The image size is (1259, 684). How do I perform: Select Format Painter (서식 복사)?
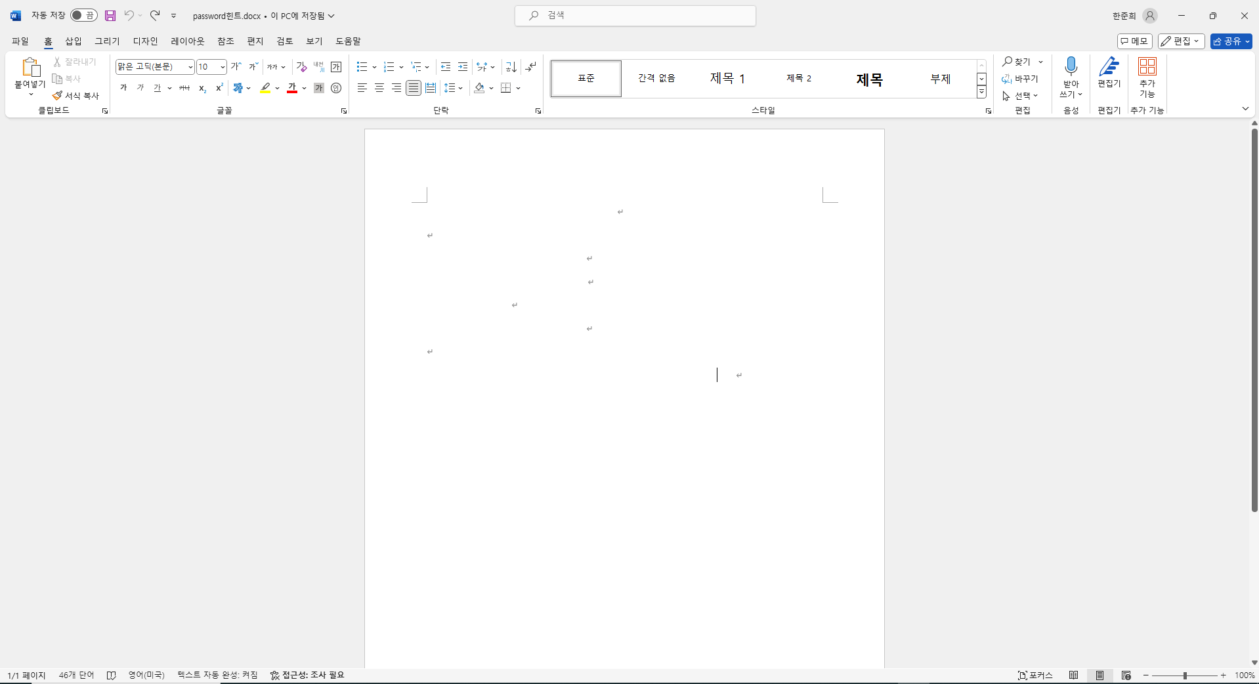tap(76, 96)
